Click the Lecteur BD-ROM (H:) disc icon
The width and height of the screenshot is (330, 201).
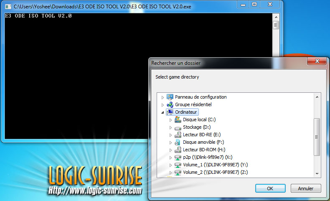point(178,150)
